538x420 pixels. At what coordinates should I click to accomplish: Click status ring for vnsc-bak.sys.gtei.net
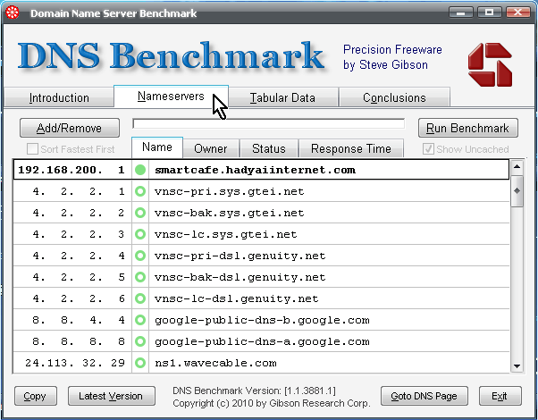(x=140, y=213)
